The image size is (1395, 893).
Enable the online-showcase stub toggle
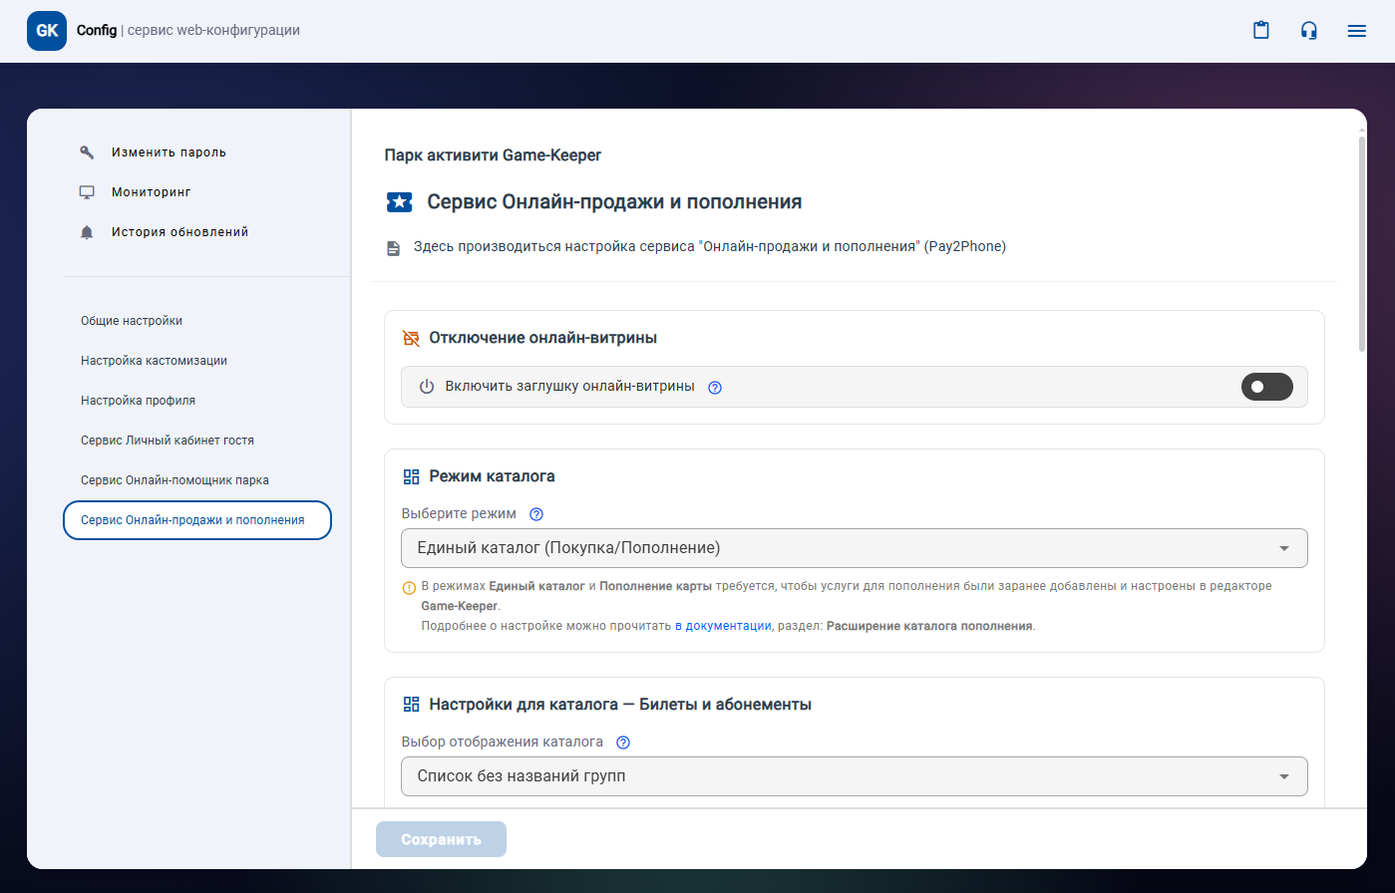[x=1266, y=387]
